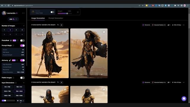Viewport: 190px width, 107px height.
Task: Adjust the element Weight slider
Action: tap(65, 13)
